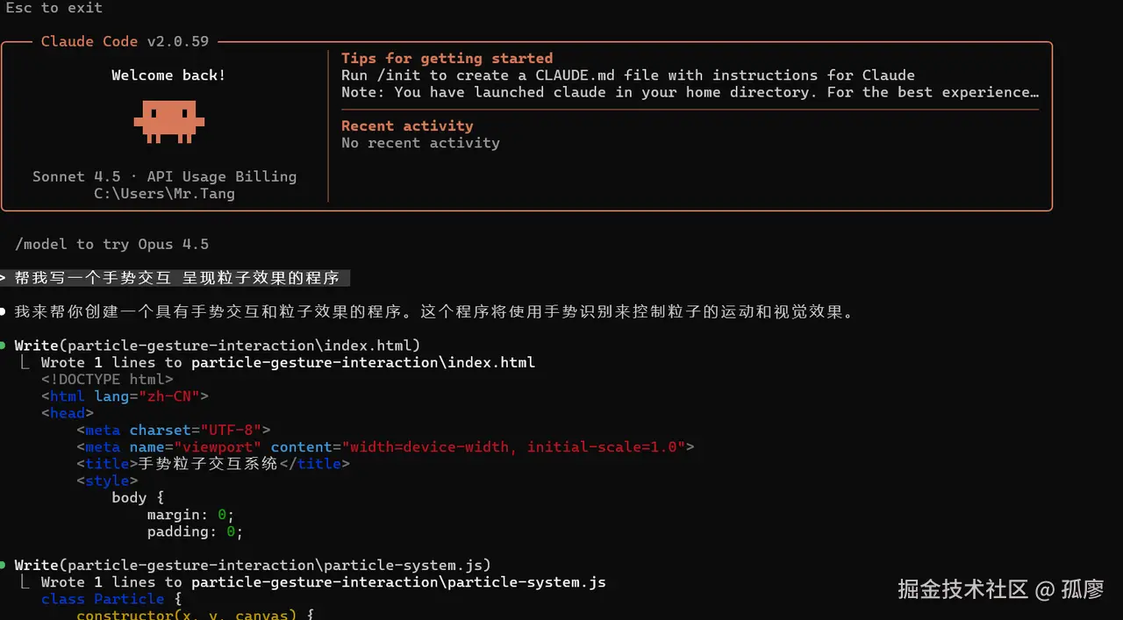This screenshot has width=1123, height=620.
Task: Click the white bullet before the Chinese reply
Action: [4, 312]
